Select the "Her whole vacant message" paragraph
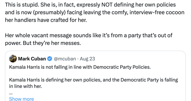The height and width of the screenshot is (101, 191). (x=89, y=39)
